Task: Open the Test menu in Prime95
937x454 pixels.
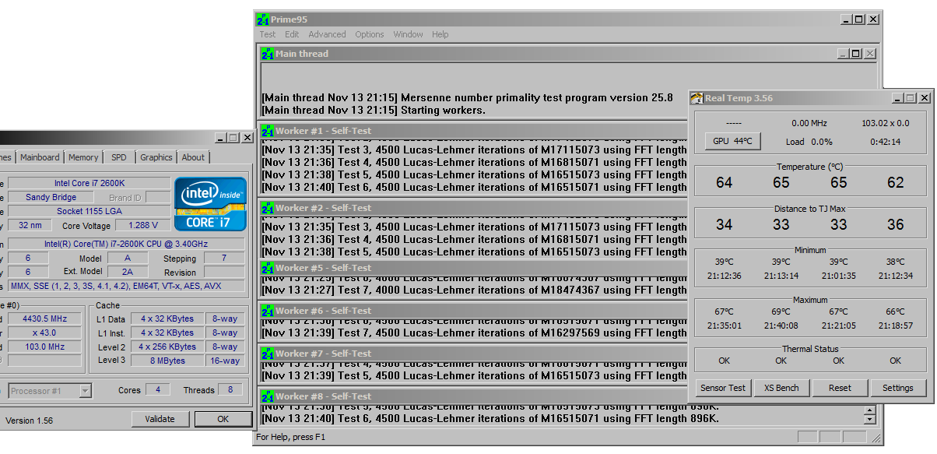Action: (x=267, y=34)
